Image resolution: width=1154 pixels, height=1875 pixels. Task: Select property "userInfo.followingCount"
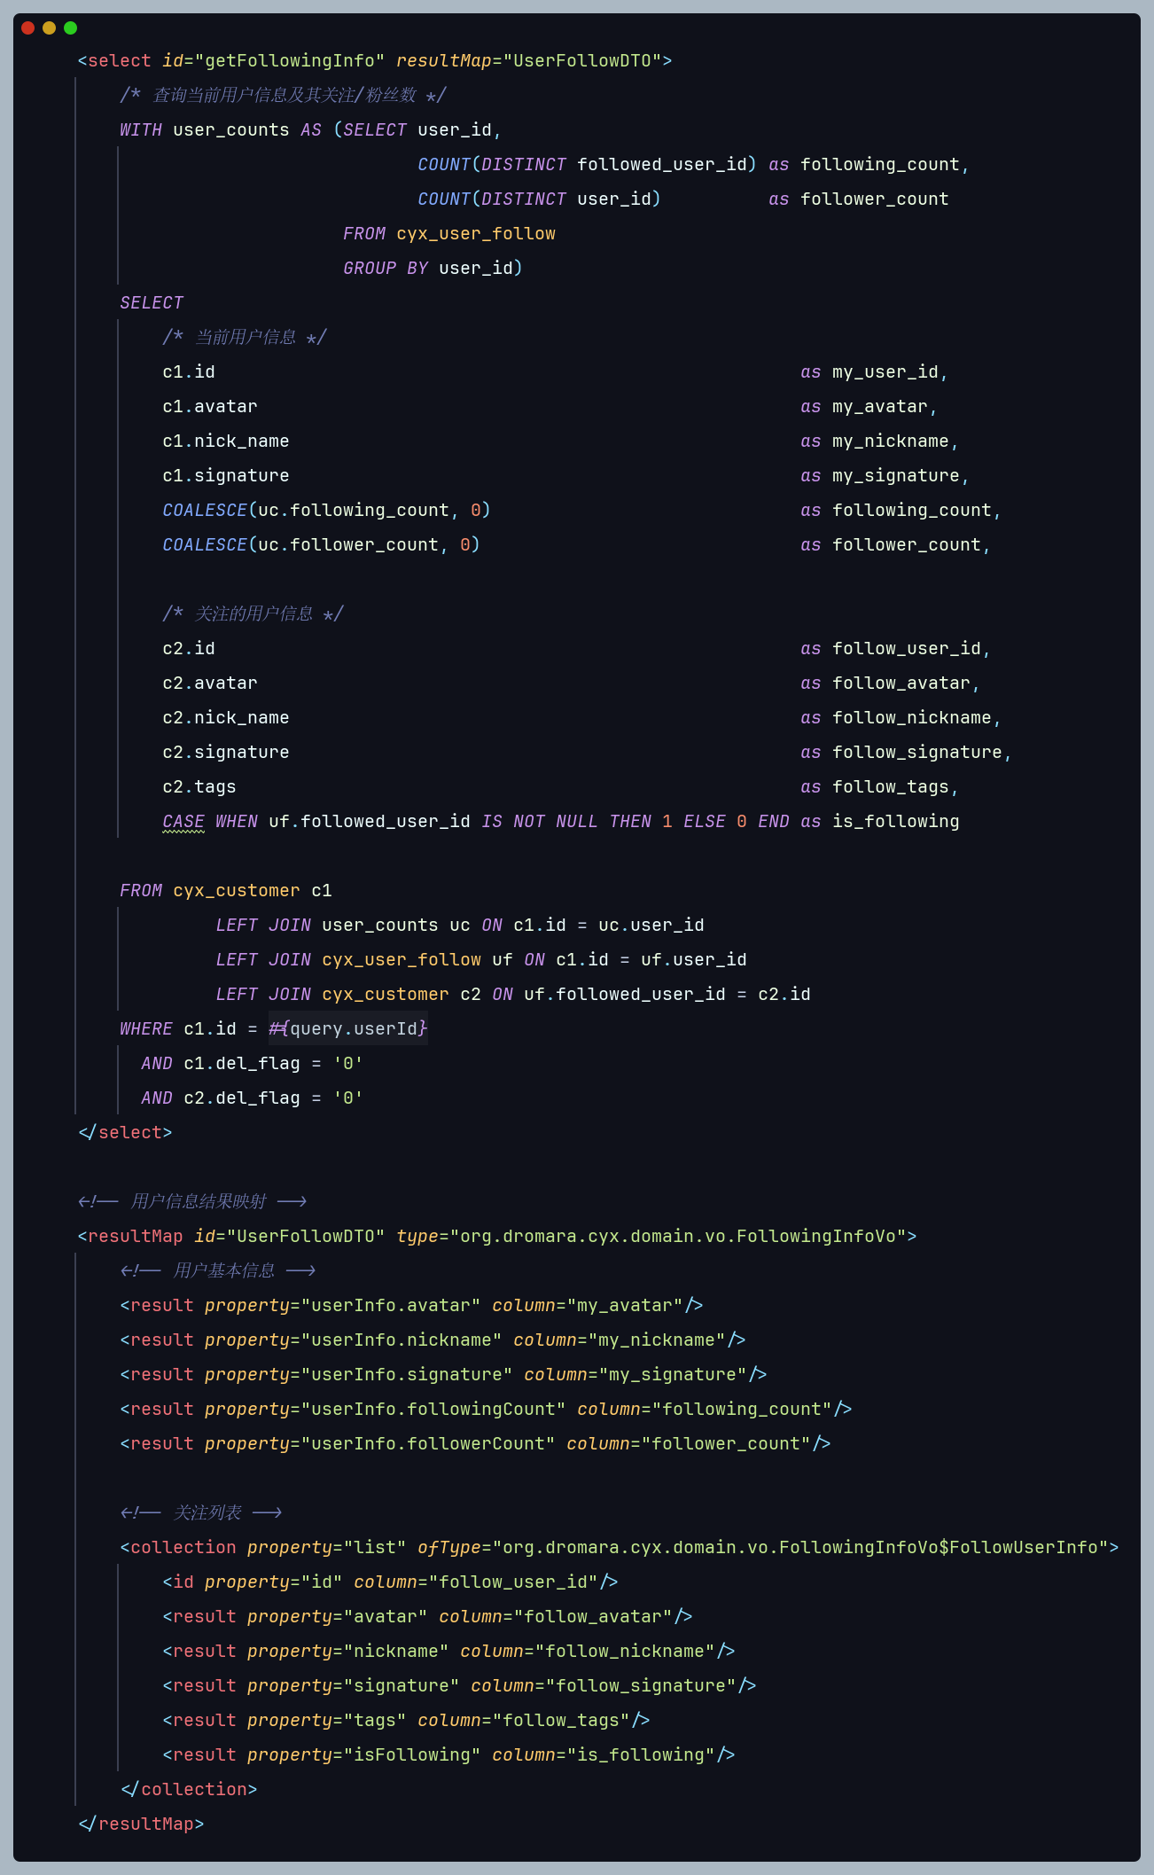[433, 1409]
